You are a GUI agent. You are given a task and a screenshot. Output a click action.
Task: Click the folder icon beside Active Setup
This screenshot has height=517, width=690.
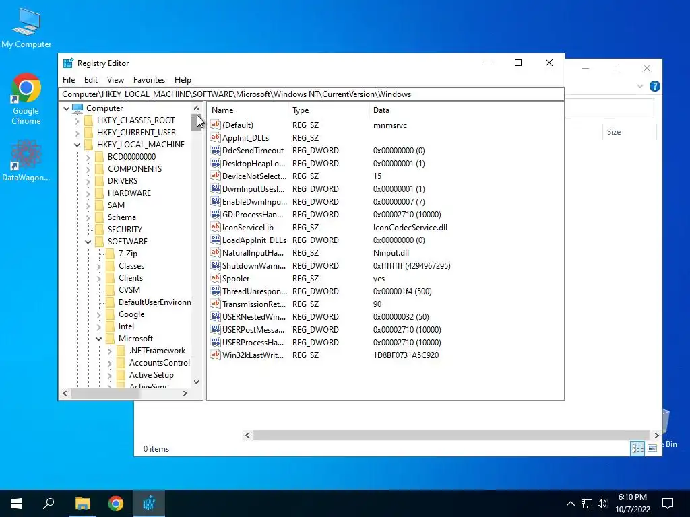pyautogui.click(x=121, y=375)
